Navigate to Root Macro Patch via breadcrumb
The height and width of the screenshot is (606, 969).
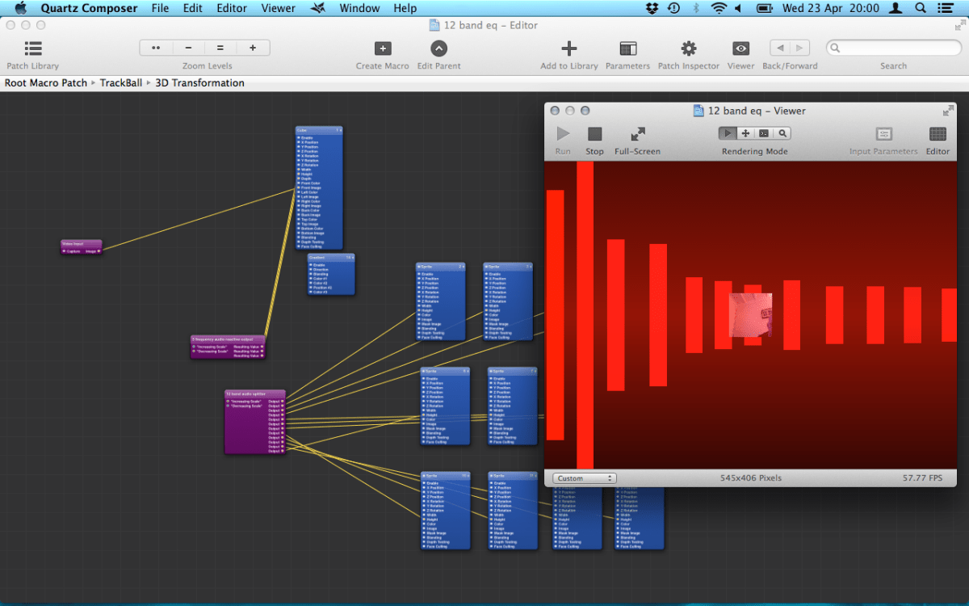pos(44,82)
